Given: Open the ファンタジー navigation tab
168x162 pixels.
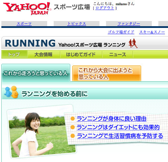Looking at the screenshot, I should [x=129, y=24].
